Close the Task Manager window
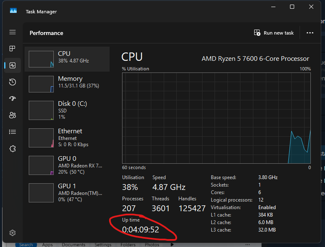Screen dimensions: 325x247 point(311,7)
